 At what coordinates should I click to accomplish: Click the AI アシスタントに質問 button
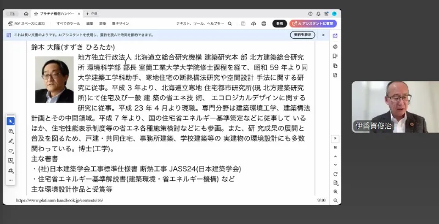313,24
